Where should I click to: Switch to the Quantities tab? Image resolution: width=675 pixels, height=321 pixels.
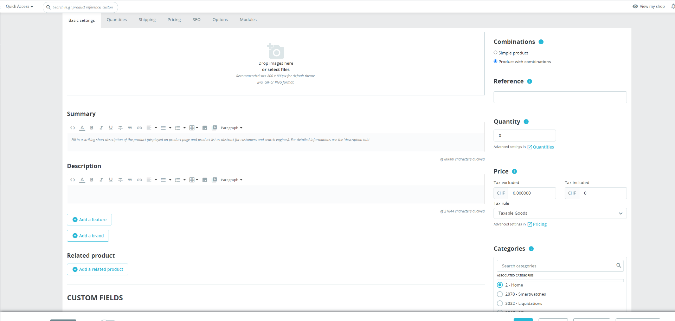coord(117,20)
